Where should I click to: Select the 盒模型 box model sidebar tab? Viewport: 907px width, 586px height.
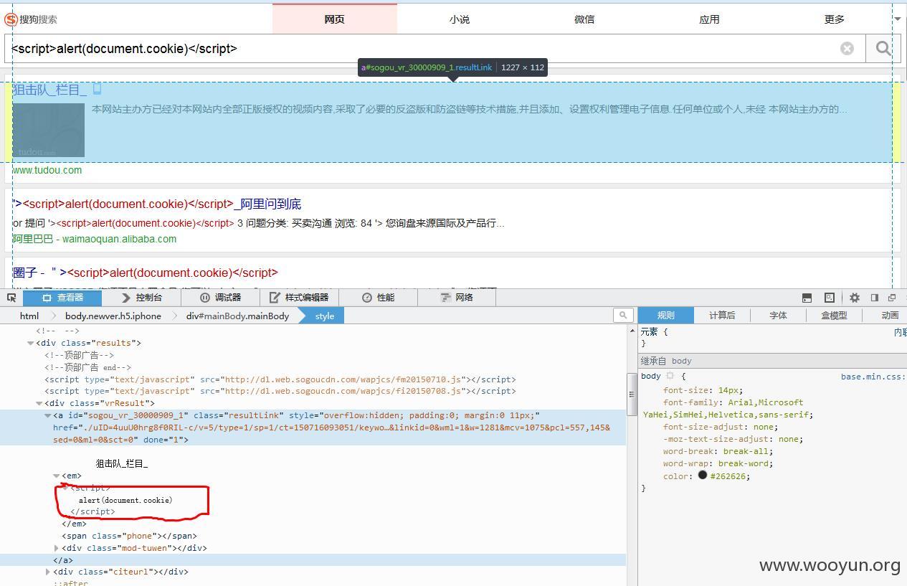(834, 315)
